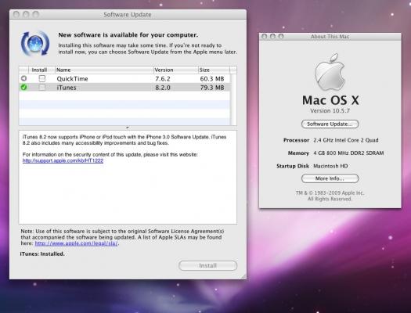Image resolution: width=411 pixels, height=313 pixels.
Task: Click the Install button
Action: tap(208, 265)
